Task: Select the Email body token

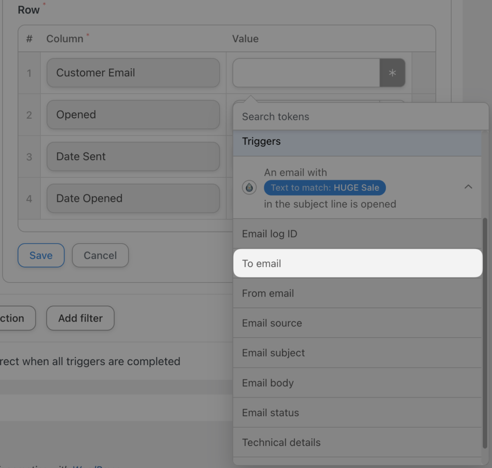Action: [357, 382]
